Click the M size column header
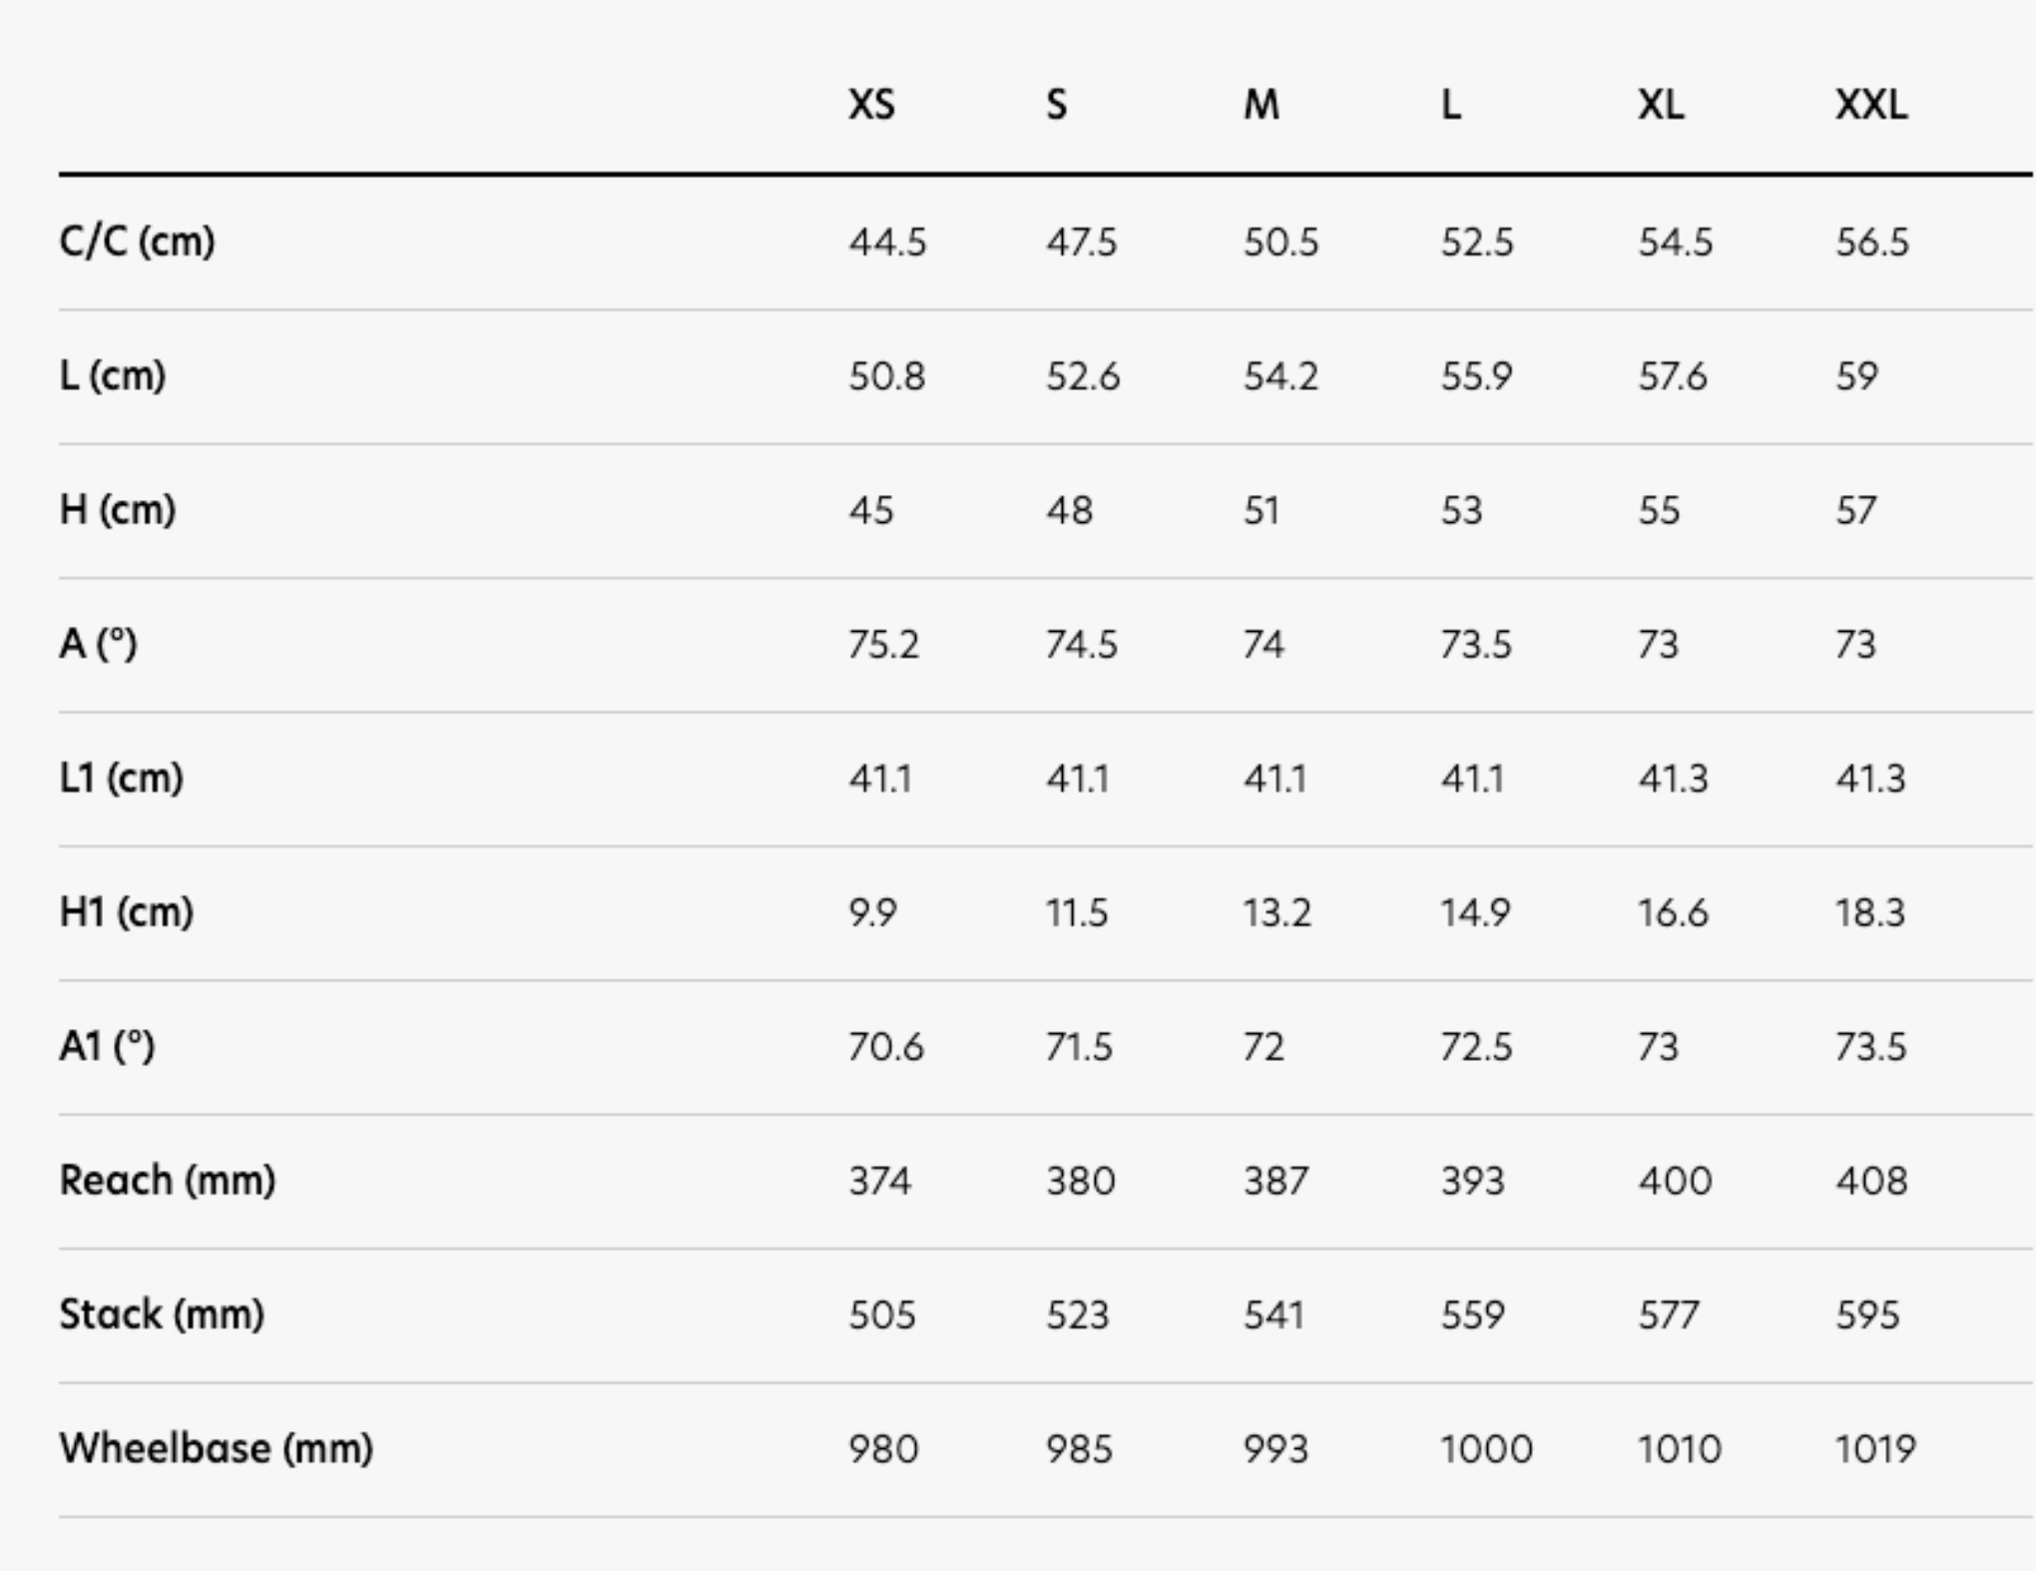 click(1261, 105)
